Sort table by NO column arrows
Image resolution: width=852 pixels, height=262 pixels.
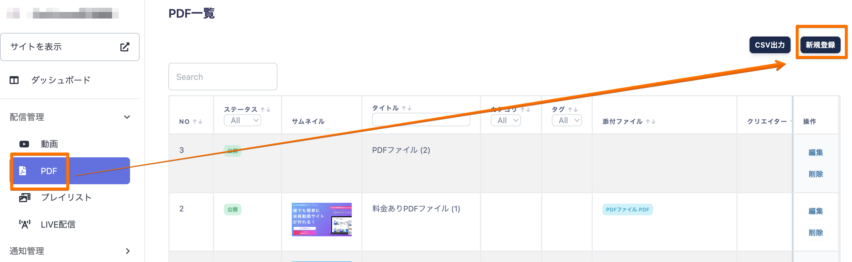pyautogui.click(x=197, y=122)
